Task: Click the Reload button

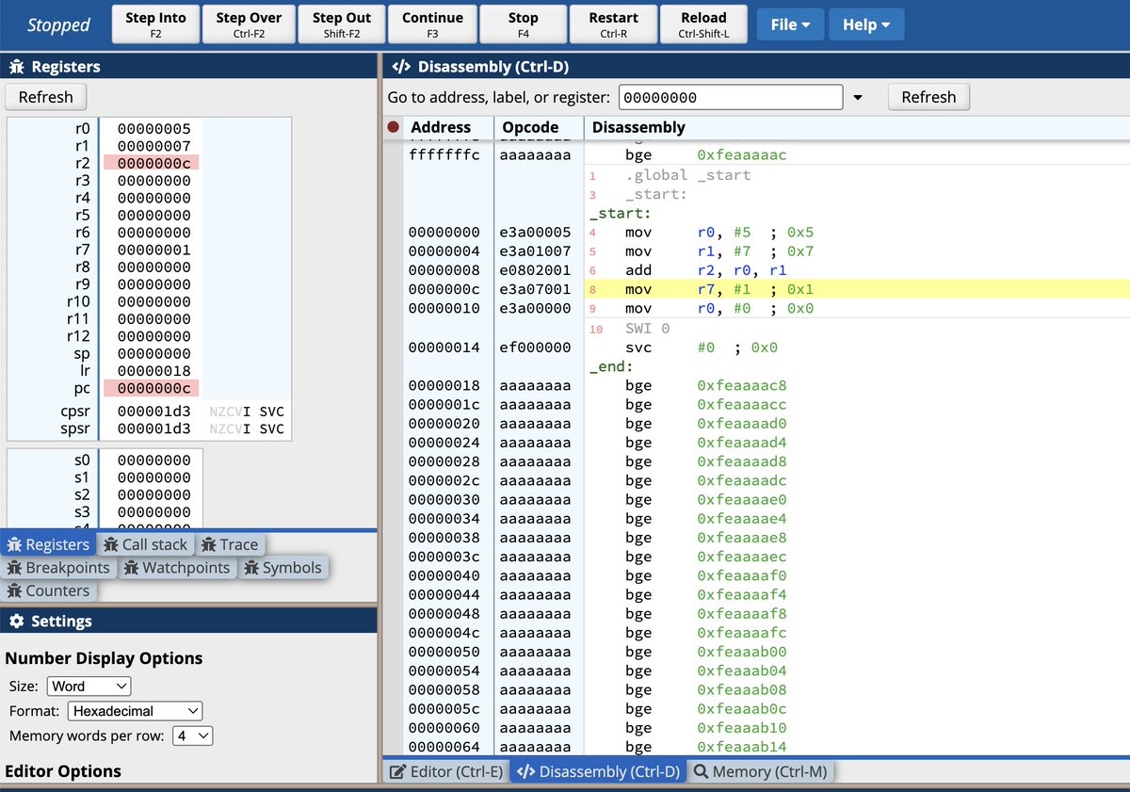Action: (x=703, y=24)
